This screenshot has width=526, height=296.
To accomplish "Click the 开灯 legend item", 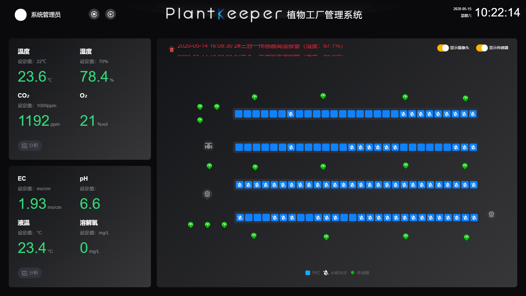I will tap(313, 273).
